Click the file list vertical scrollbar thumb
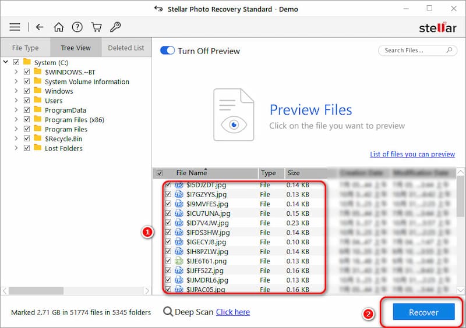 [x=461, y=197]
